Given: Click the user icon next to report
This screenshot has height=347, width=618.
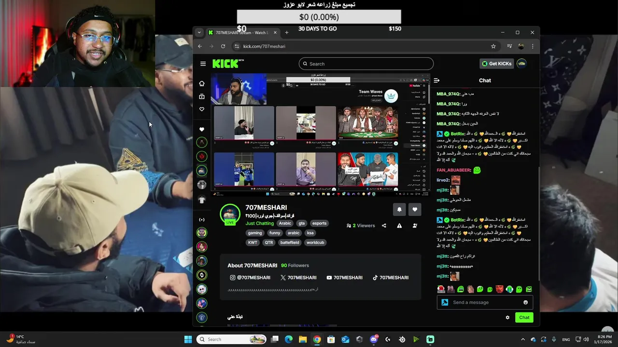Looking at the screenshot, I should [415, 226].
